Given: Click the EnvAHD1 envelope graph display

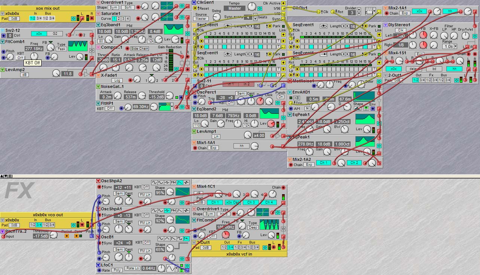Looking at the screenshot, I should tap(363, 97).
